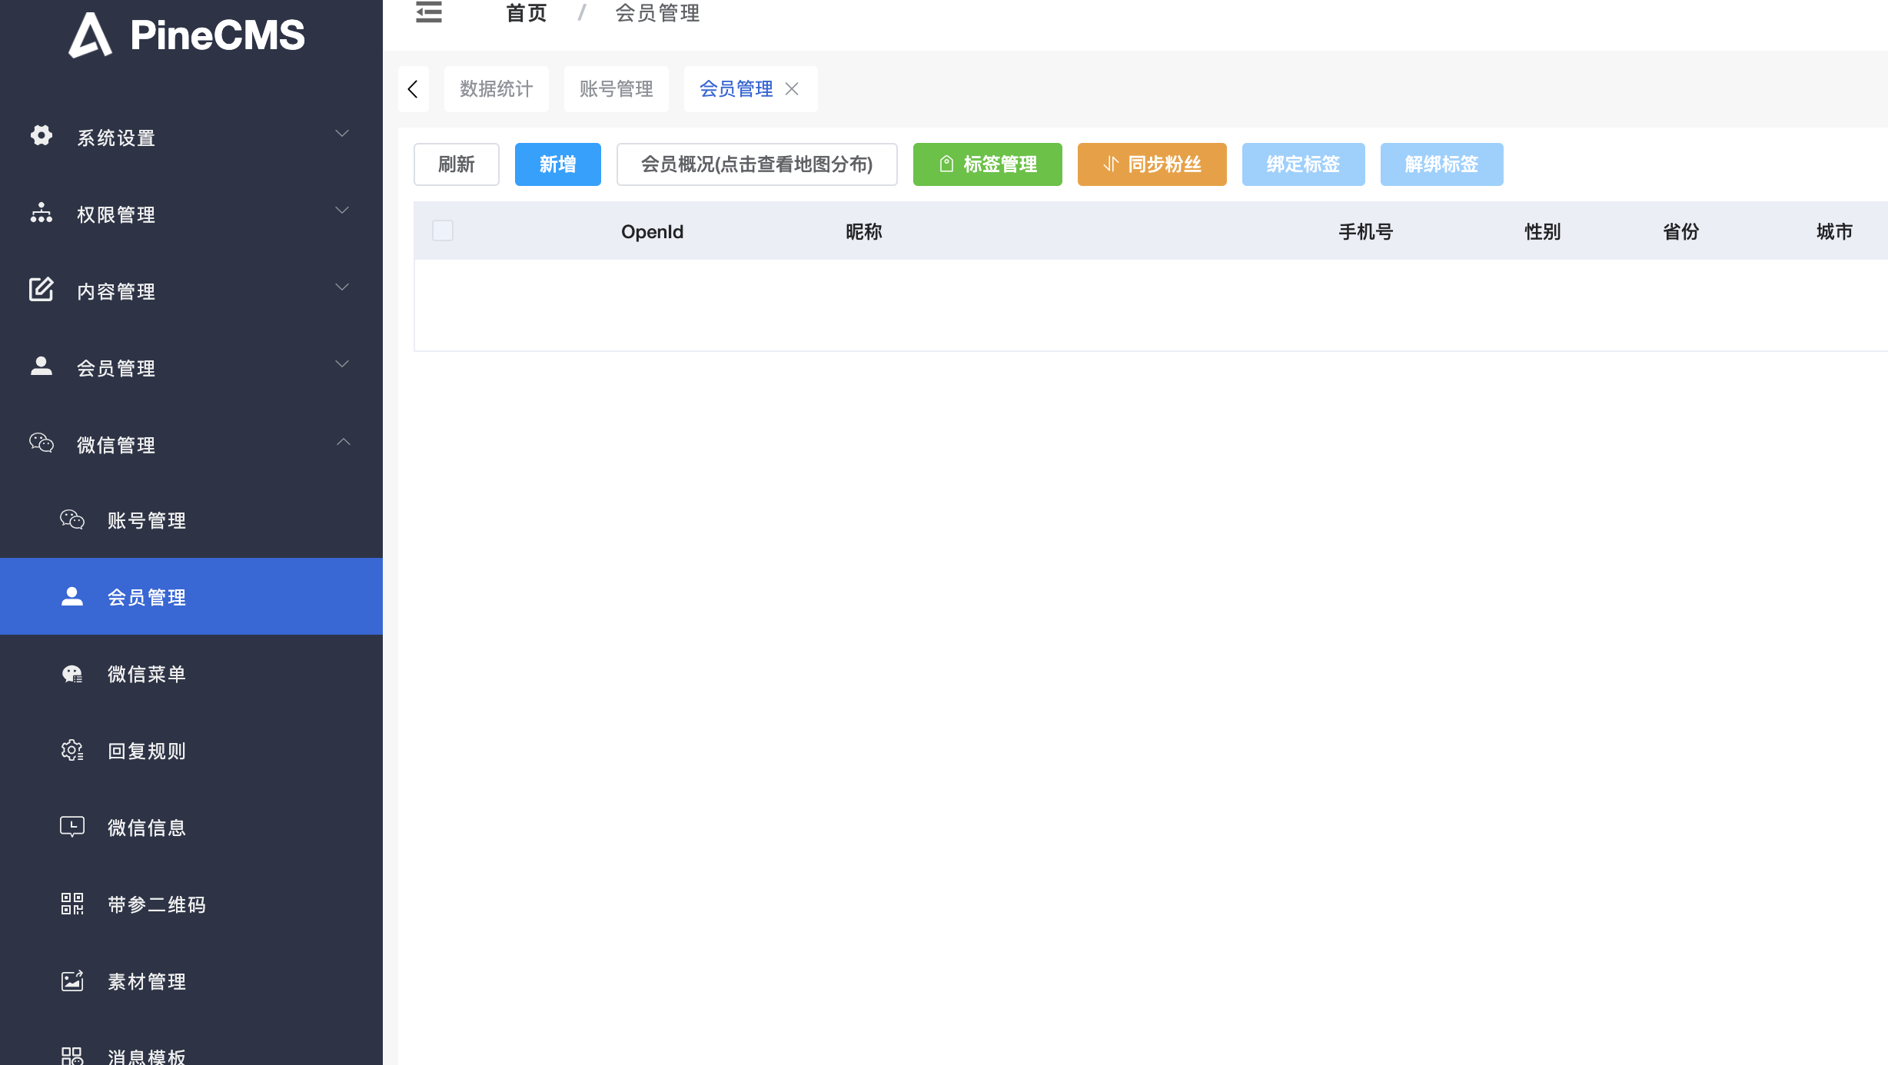Viewport: 1888px width, 1065px height.
Task: Click the gear icon for 系统设置
Action: pos(42,136)
